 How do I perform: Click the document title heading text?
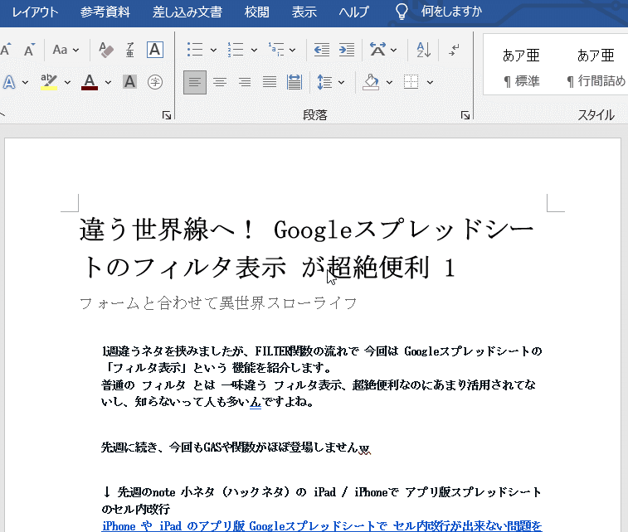307,248
